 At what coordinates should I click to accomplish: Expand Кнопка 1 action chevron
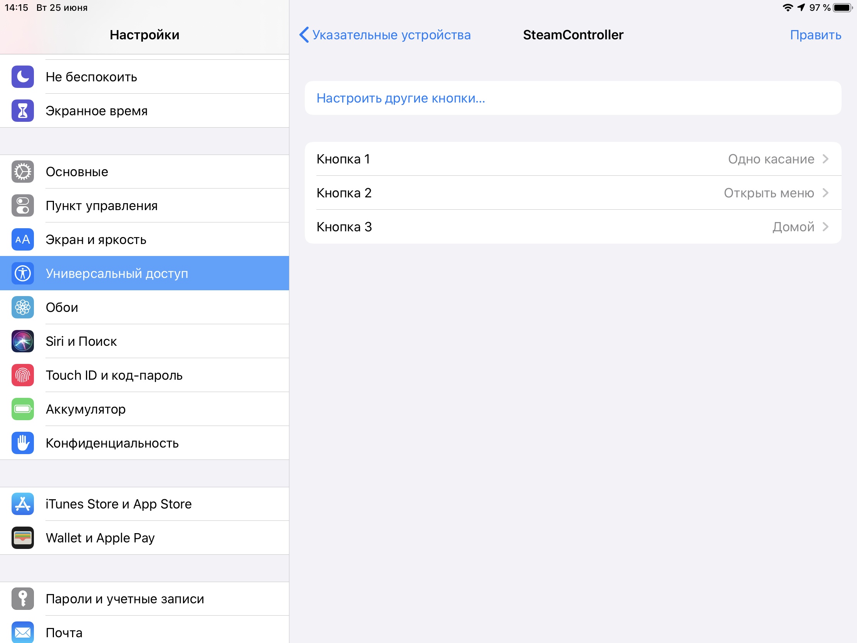pyautogui.click(x=825, y=159)
